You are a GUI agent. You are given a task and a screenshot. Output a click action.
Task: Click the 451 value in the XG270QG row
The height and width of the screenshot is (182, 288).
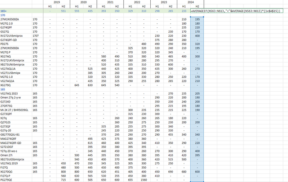pos(117,172)
